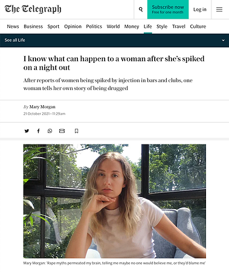Go to the Culture section
Viewport: 229px width, 272px height.
coord(198,27)
